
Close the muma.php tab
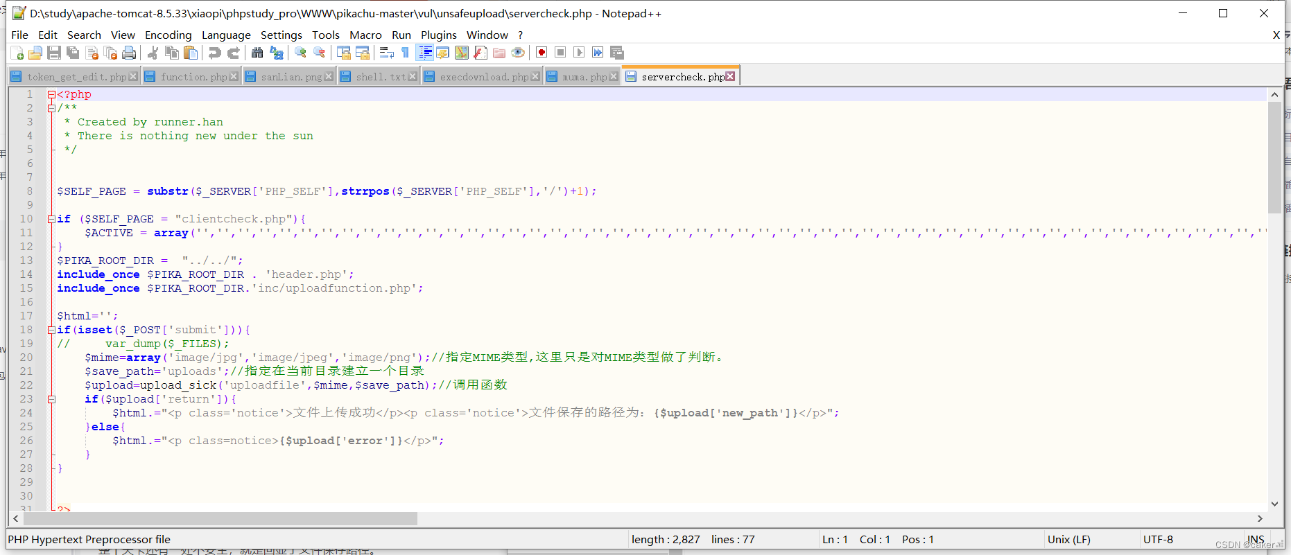pyautogui.click(x=613, y=77)
